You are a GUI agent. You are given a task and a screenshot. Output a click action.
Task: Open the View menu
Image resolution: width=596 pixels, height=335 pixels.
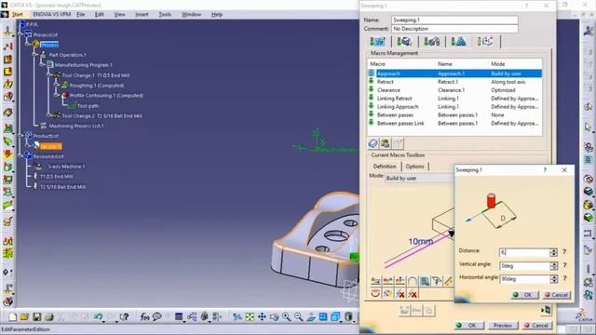coord(119,15)
